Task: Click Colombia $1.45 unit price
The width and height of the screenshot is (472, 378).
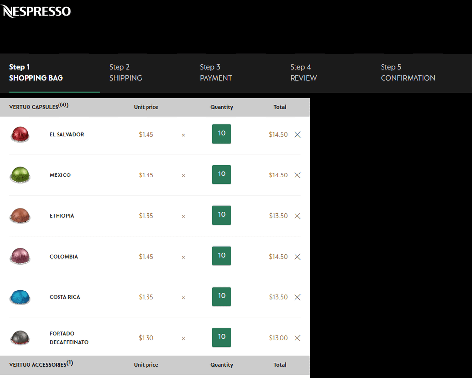Action: [x=146, y=257]
